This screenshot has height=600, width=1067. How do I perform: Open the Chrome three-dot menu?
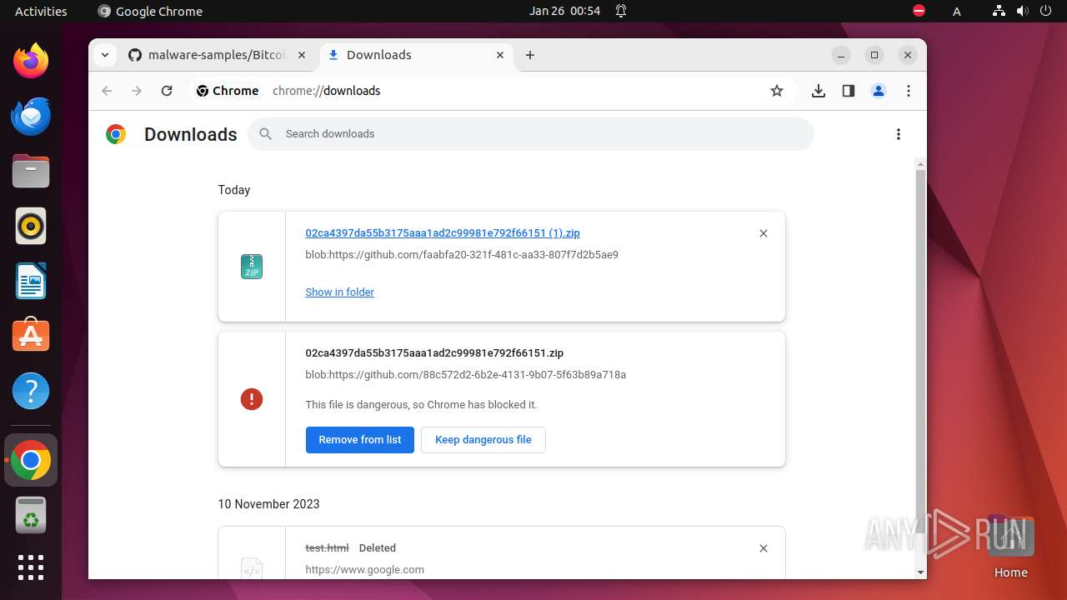pos(909,91)
